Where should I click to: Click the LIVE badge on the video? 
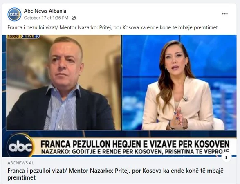31,36
